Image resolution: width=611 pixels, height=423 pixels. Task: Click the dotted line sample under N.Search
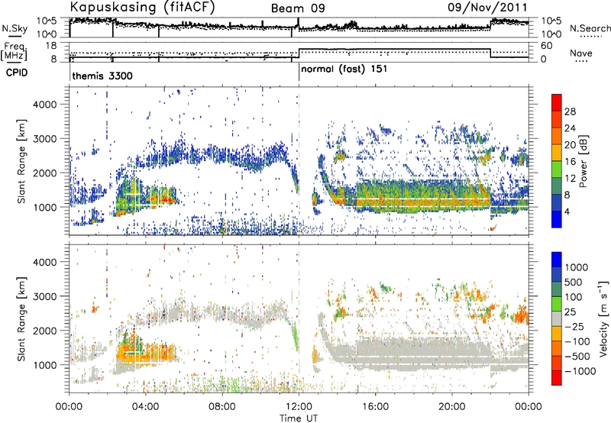(590, 37)
